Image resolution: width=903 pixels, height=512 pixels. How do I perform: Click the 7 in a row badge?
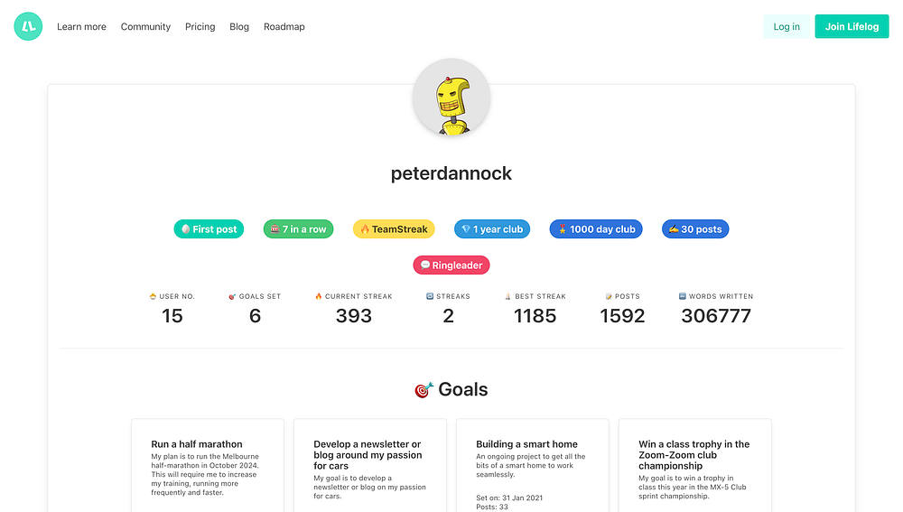coord(298,229)
